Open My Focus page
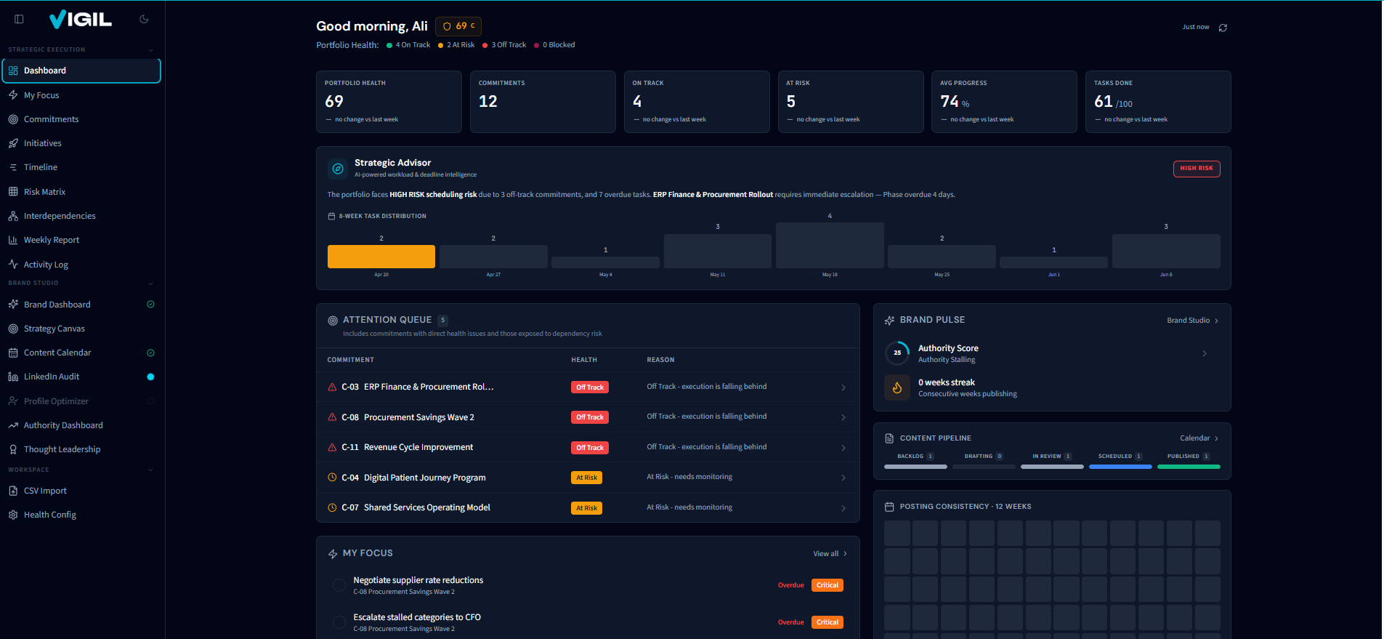 [81, 95]
